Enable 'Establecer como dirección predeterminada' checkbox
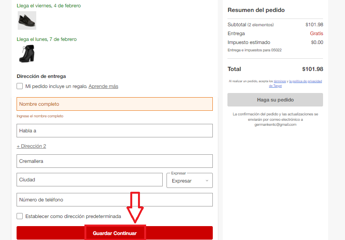 pyautogui.click(x=20, y=216)
